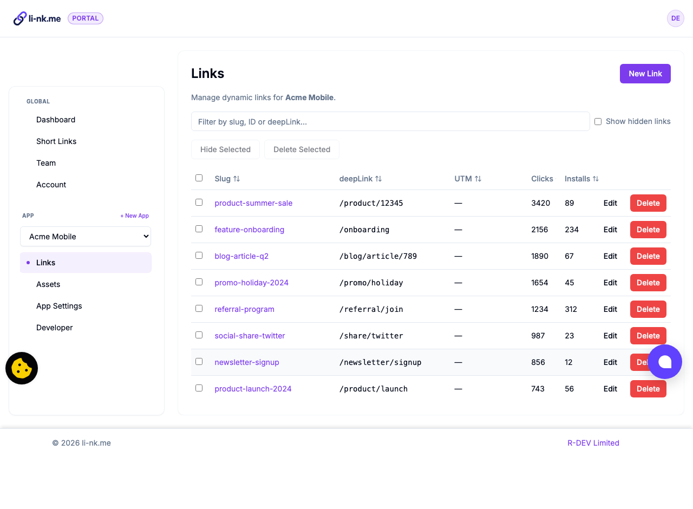Click the Hide Selected button
Viewport: 693px width, 509px height.
pyautogui.click(x=225, y=149)
